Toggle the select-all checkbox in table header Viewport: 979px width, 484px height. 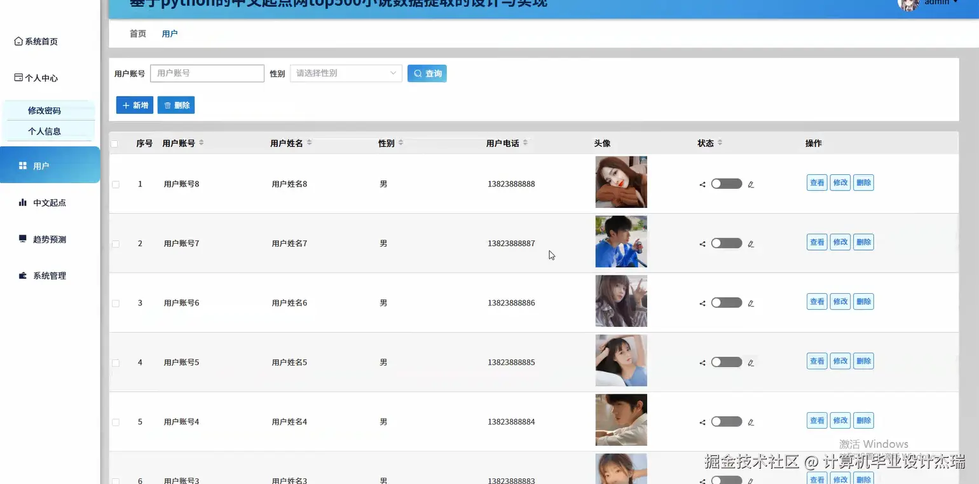click(x=114, y=144)
